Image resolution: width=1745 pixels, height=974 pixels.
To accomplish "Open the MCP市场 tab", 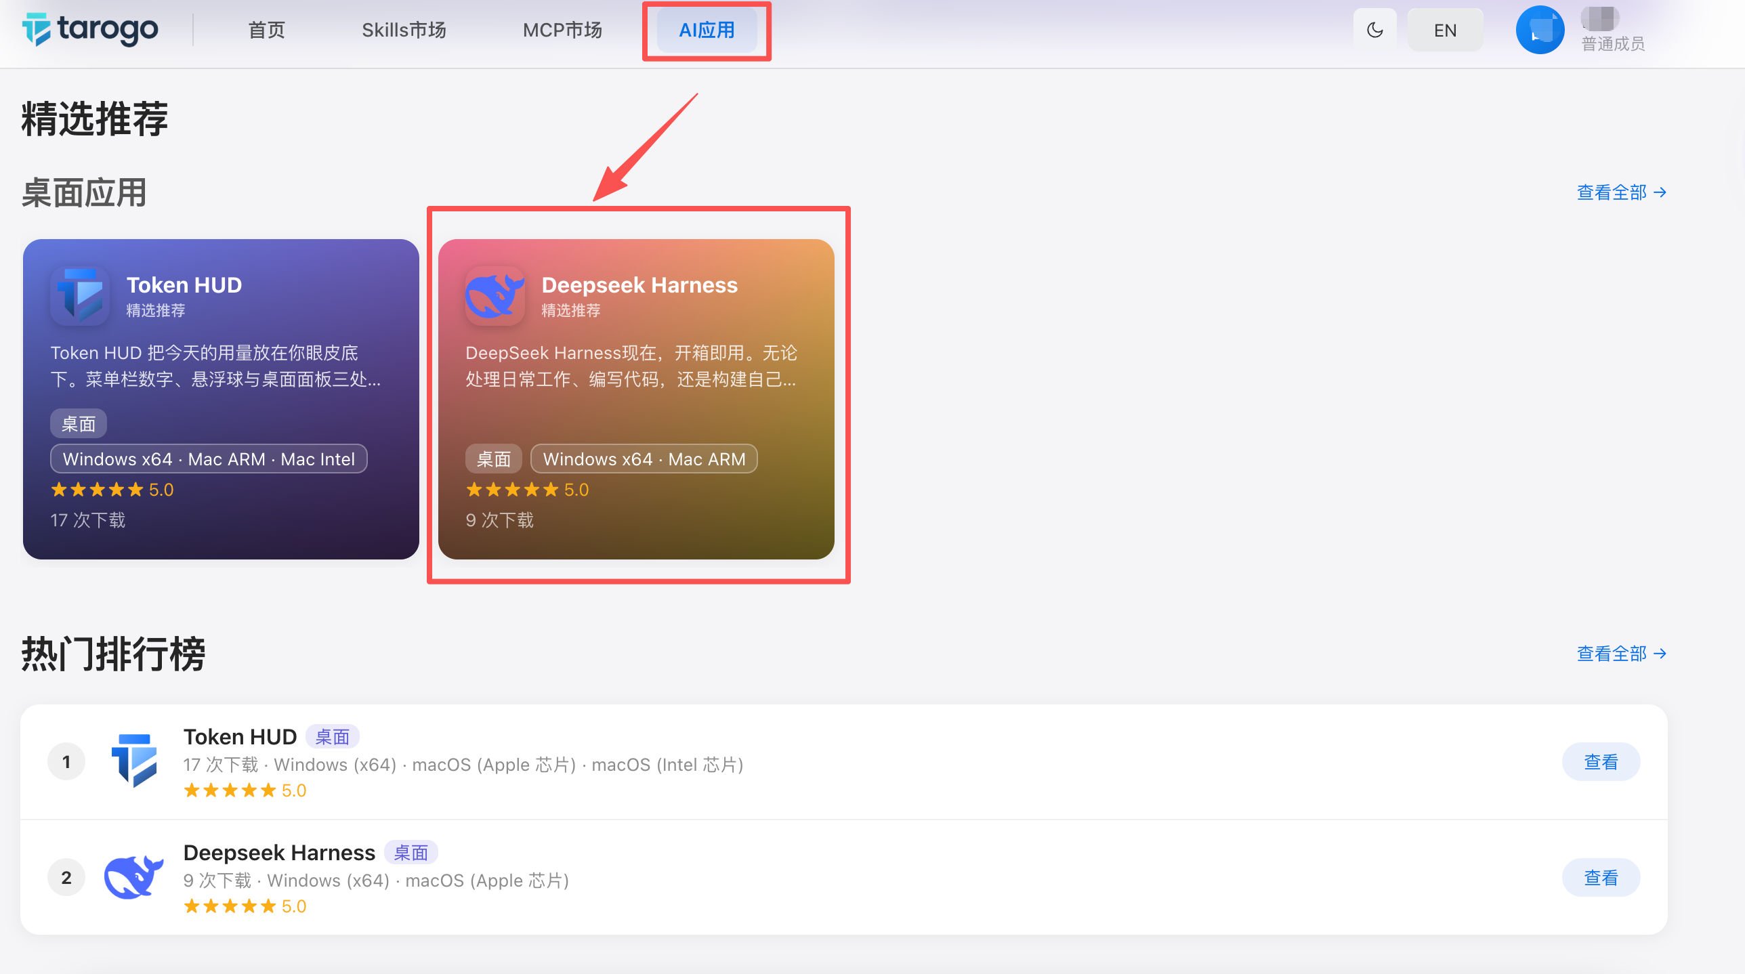I will (562, 30).
